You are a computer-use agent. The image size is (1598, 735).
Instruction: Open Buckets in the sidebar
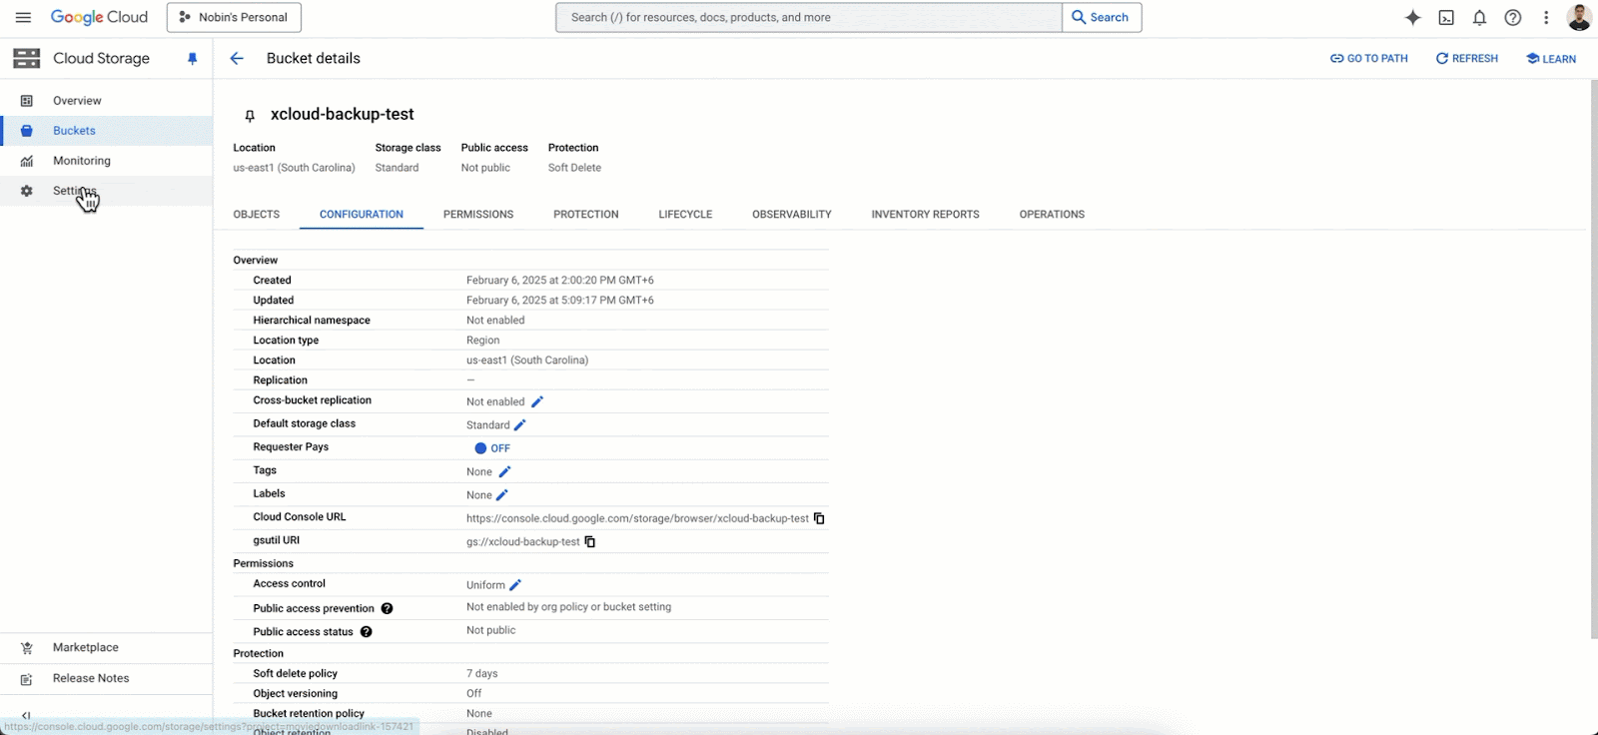tap(106, 131)
